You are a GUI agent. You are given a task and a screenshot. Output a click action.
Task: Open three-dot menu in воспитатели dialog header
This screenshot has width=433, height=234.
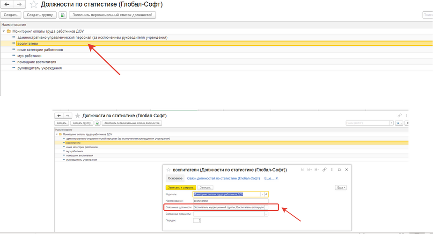click(332, 170)
